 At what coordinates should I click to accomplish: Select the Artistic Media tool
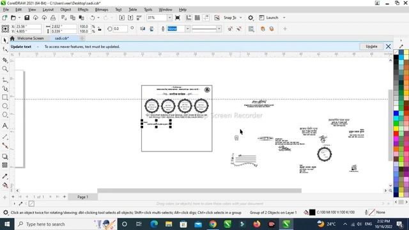point(5,89)
